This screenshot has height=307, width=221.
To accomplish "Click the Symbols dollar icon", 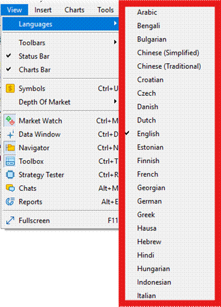I will click(x=10, y=88).
